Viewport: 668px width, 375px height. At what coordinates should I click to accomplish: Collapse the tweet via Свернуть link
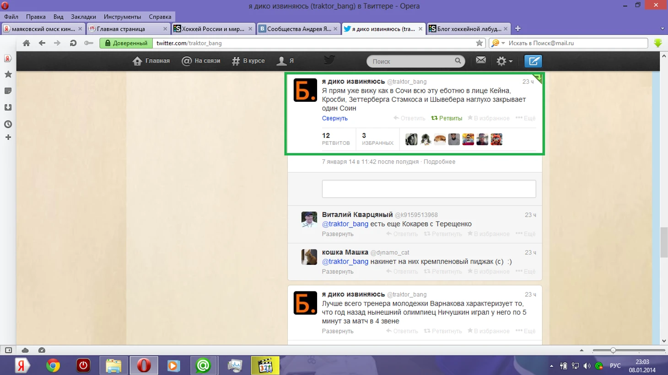click(334, 118)
